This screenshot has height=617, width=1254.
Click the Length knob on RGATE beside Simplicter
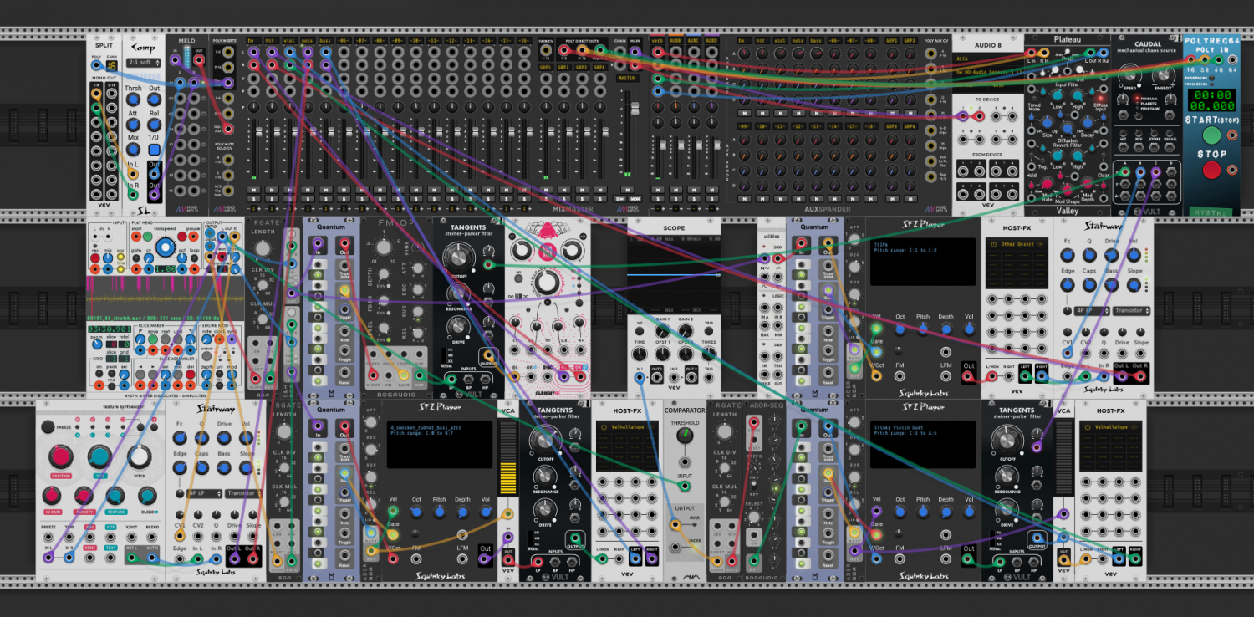(263, 248)
